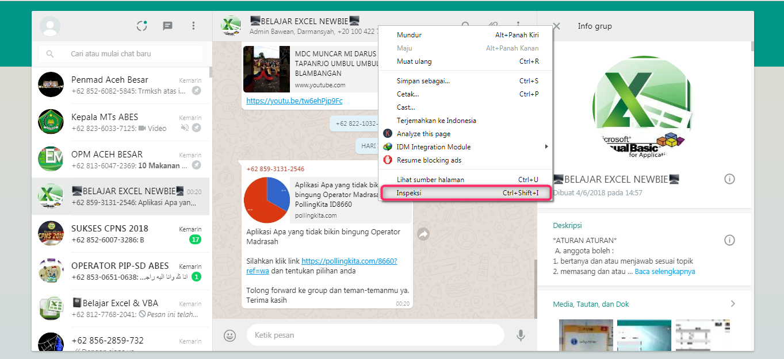Choose Resume blocking ads from context menu
The width and height of the screenshot is (784, 359).
(465, 160)
